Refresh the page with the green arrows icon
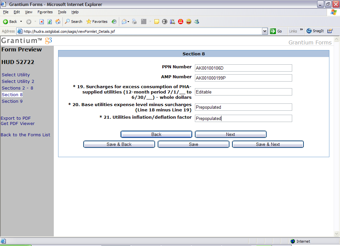The height and width of the screenshot is (246, 340). pos(50,22)
